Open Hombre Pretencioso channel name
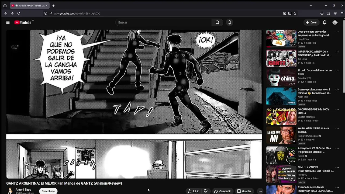 308,136
